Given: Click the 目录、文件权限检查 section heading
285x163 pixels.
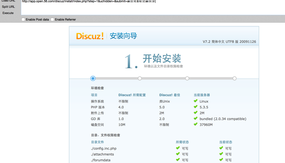Looking at the screenshot, I should point(106,135).
